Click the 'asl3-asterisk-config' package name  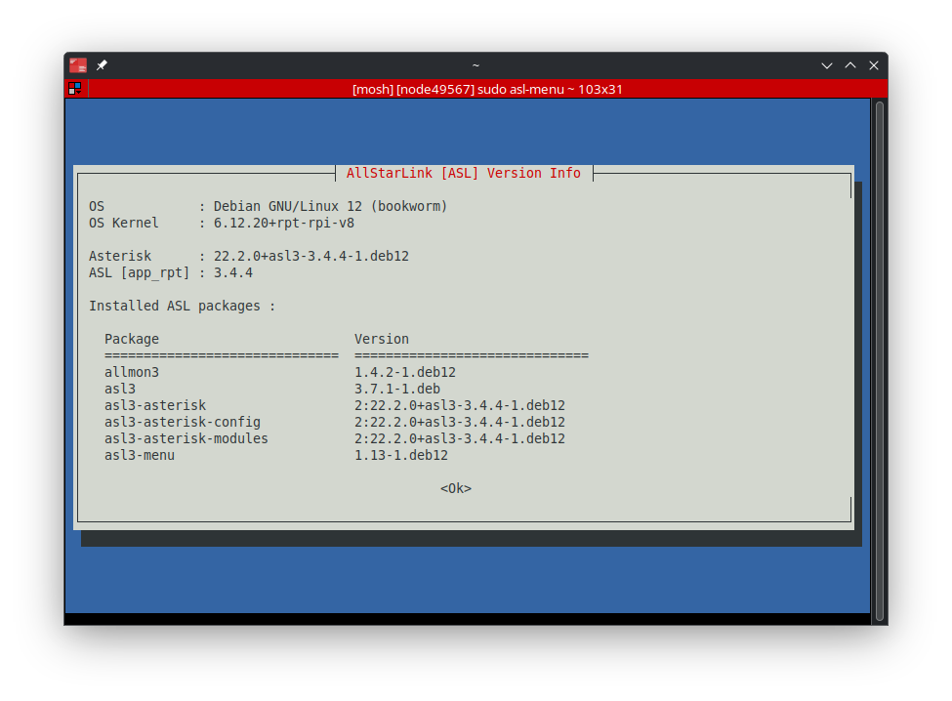click(x=183, y=422)
